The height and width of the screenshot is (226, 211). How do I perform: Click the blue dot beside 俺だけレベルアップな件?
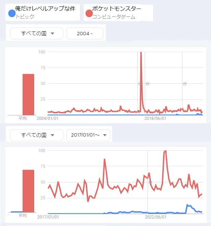click(12, 13)
